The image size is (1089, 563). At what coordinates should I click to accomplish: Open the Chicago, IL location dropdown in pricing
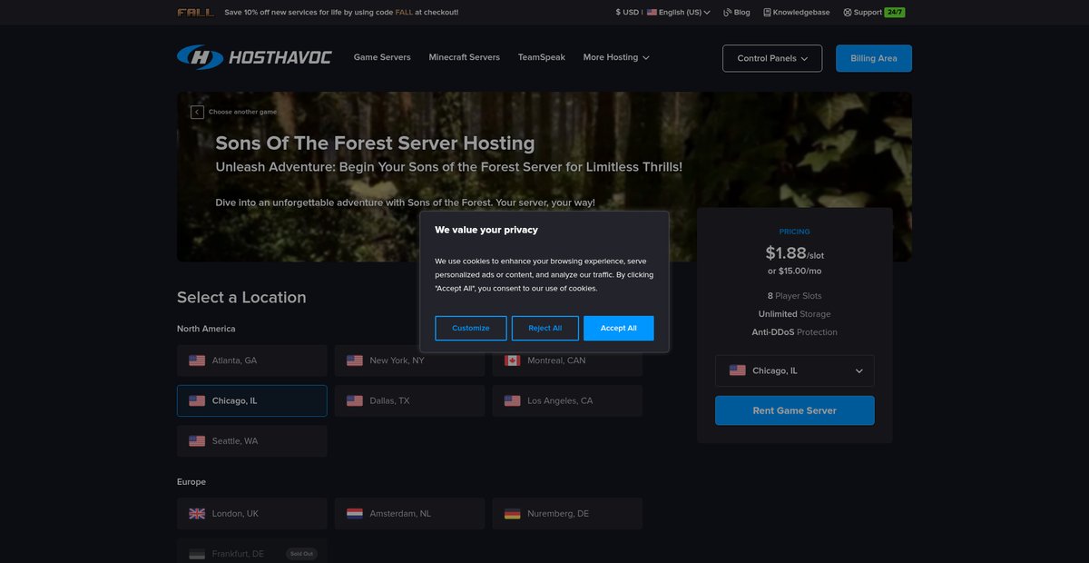(795, 370)
